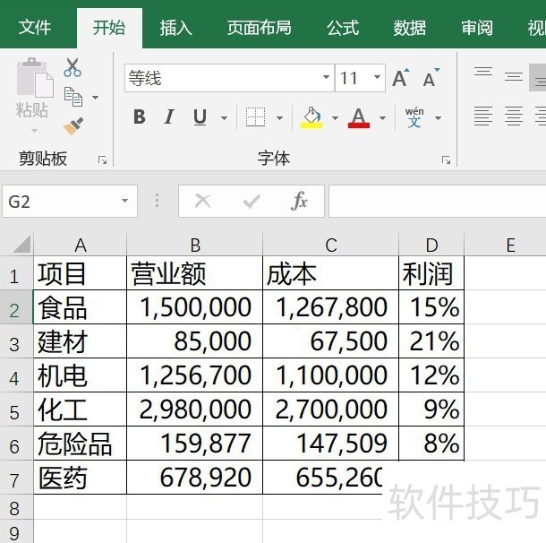Expand underline style dropdown arrow
Screen dimensions: 546x543
225,118
